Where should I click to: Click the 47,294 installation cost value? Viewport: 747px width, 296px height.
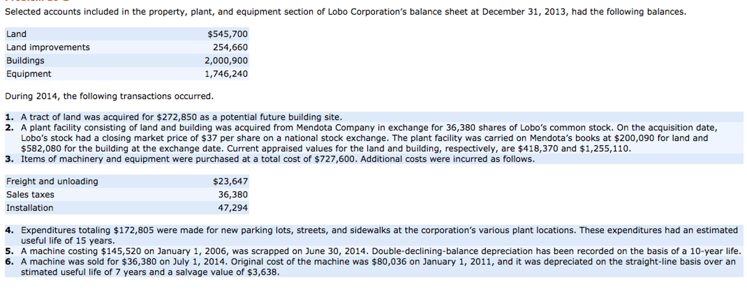pyautogui.click(x=233, y=208)
